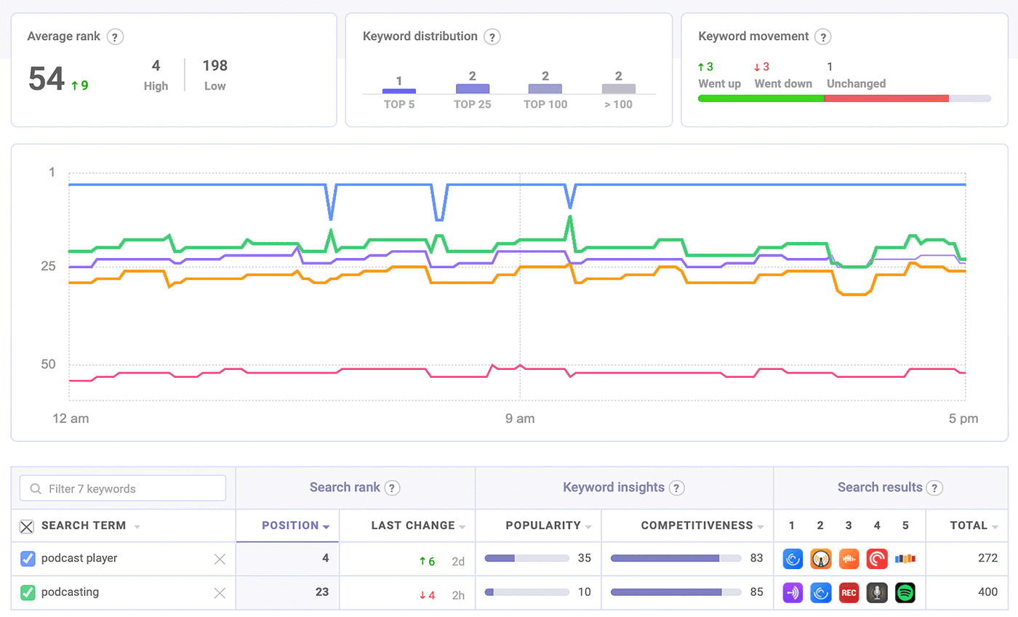Uncheck the podcasting keyword checkbox
The height and width of the screenshot is (617, 1018).
(x=28, y=592)
